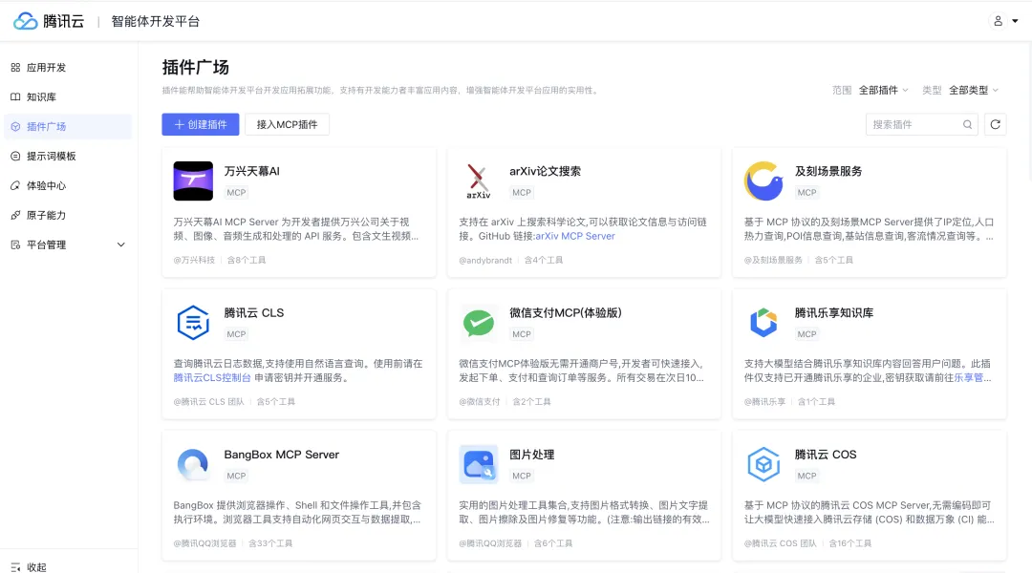
Task: Click the 腾讯云 COS card title
Action: tap(826, 455)
